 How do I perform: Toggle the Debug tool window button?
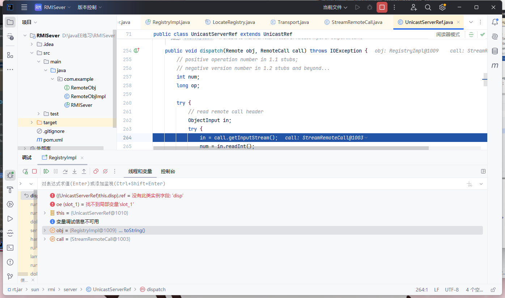click(10, 175)
